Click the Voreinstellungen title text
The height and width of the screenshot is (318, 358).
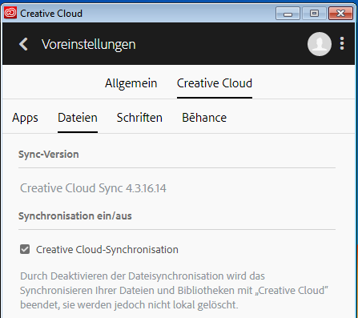(89, 44)
